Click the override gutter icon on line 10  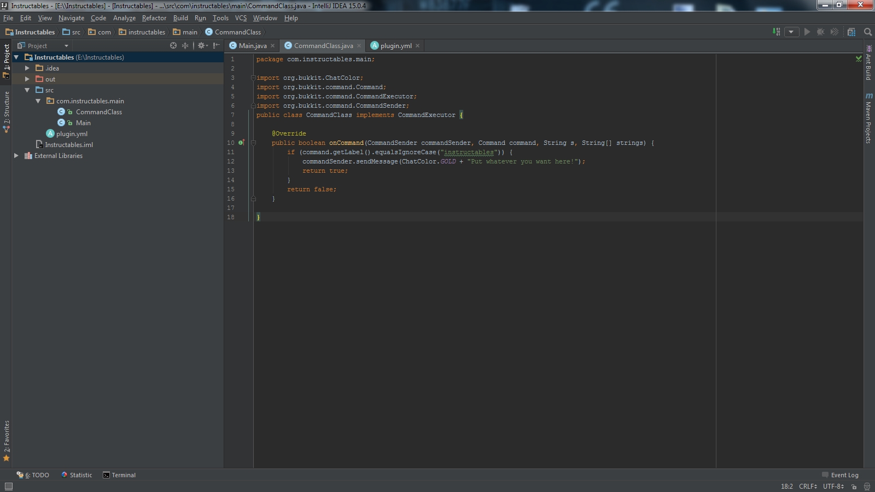241,143
